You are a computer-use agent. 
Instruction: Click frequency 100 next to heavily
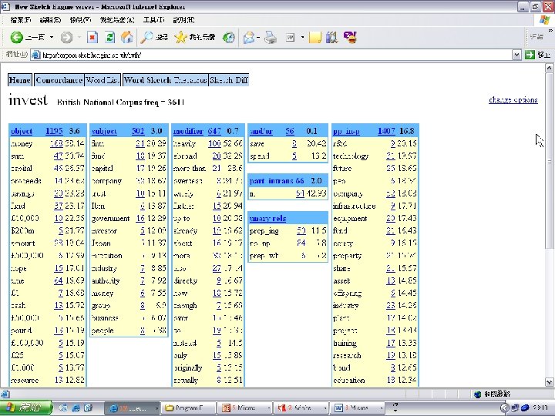pyautogui.click(x=214, y=143)
